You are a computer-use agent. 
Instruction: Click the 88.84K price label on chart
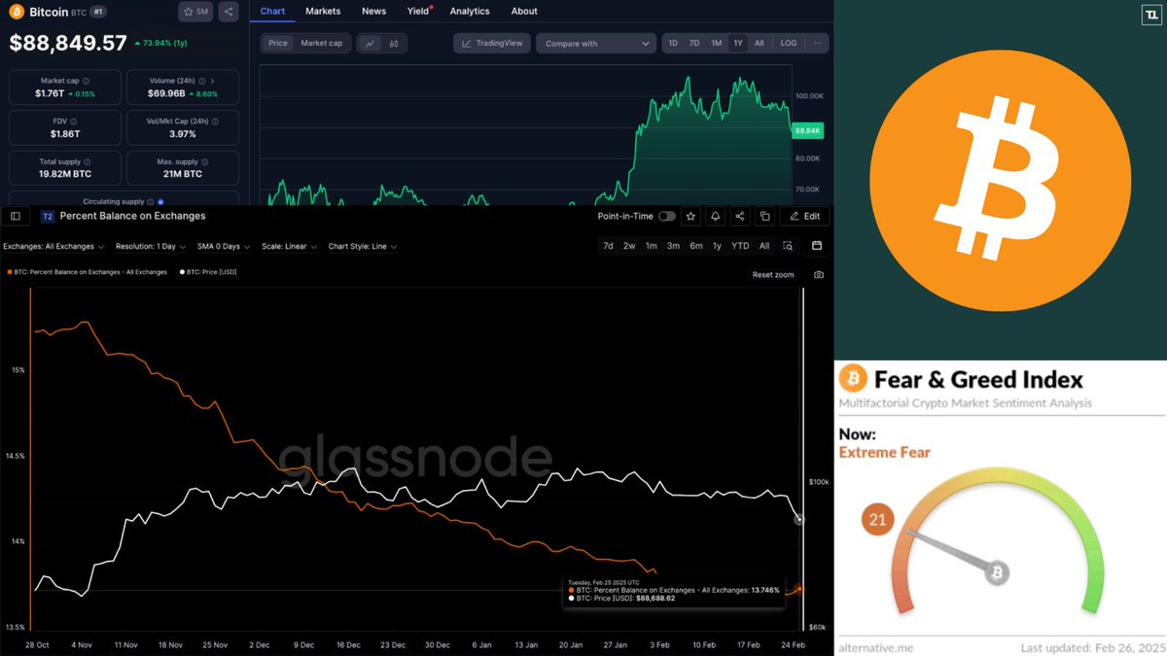pos(808,130)
